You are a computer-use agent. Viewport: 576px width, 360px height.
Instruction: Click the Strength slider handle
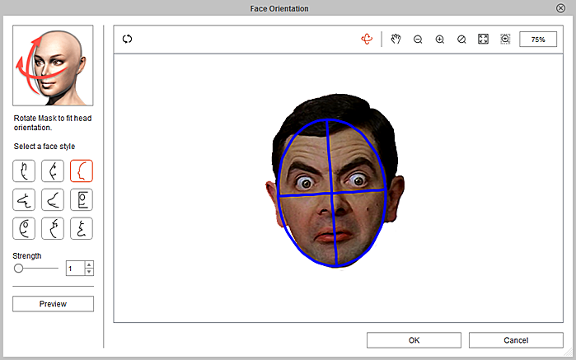[x=18, y=269]
